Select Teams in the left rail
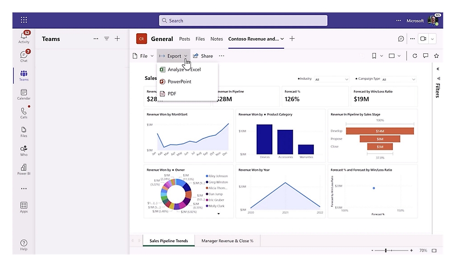Screen dimensions: 456x267 coord(24,75)
